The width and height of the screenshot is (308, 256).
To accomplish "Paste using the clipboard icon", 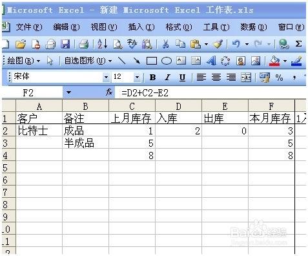I will coord(196,44).
